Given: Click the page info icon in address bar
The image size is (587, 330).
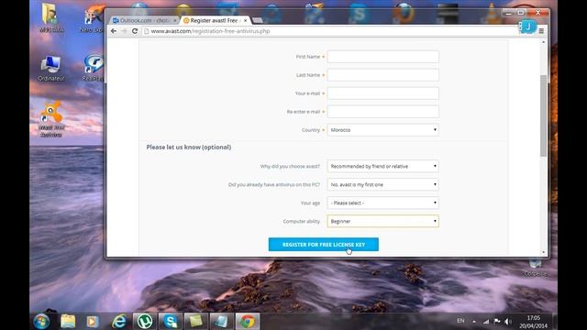Looking at the screenshot, I should click(147, 31).
